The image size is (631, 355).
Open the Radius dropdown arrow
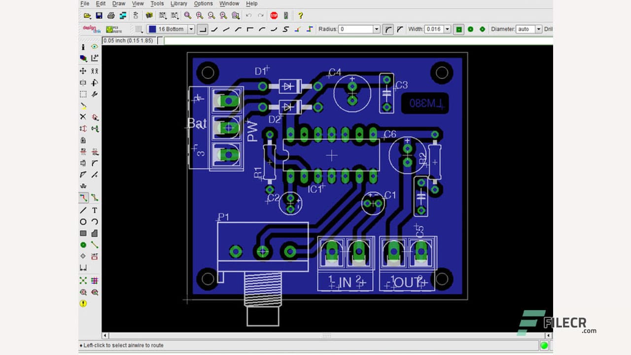coord(377,30)
